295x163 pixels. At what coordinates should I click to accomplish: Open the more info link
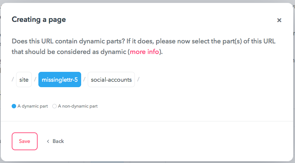coord(144,51)
